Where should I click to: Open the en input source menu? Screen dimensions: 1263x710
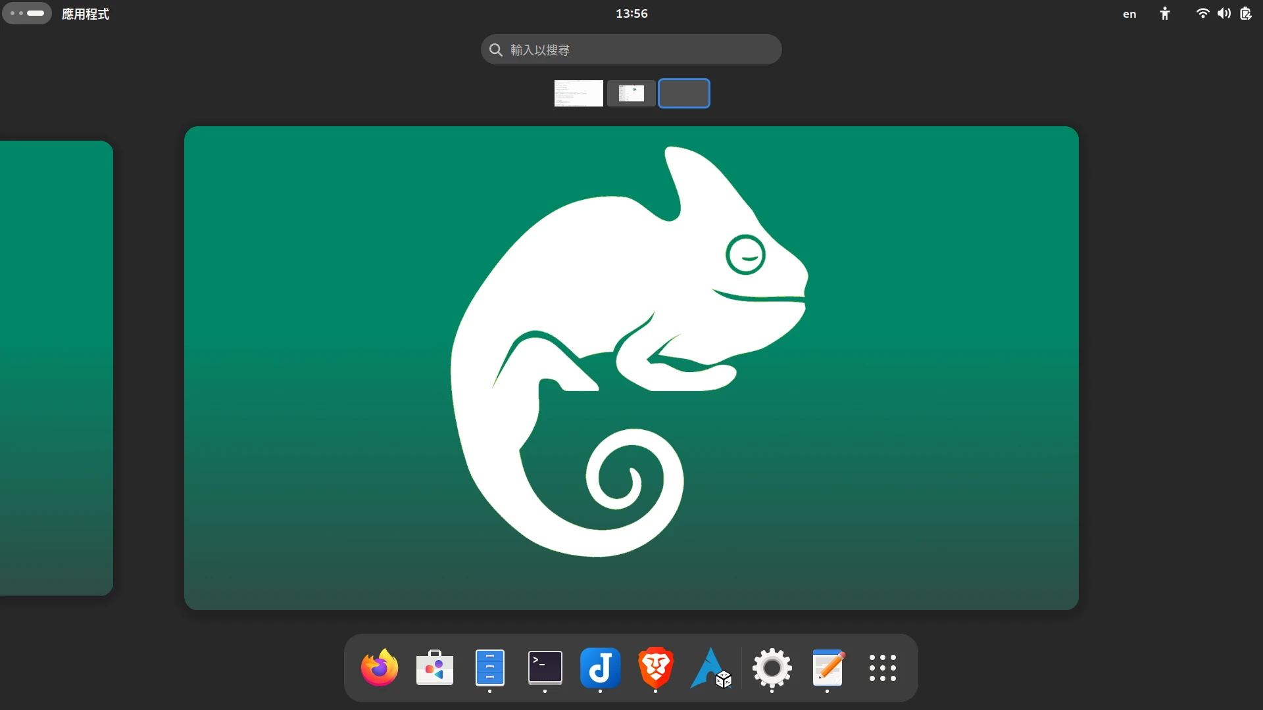(1129, 14)
